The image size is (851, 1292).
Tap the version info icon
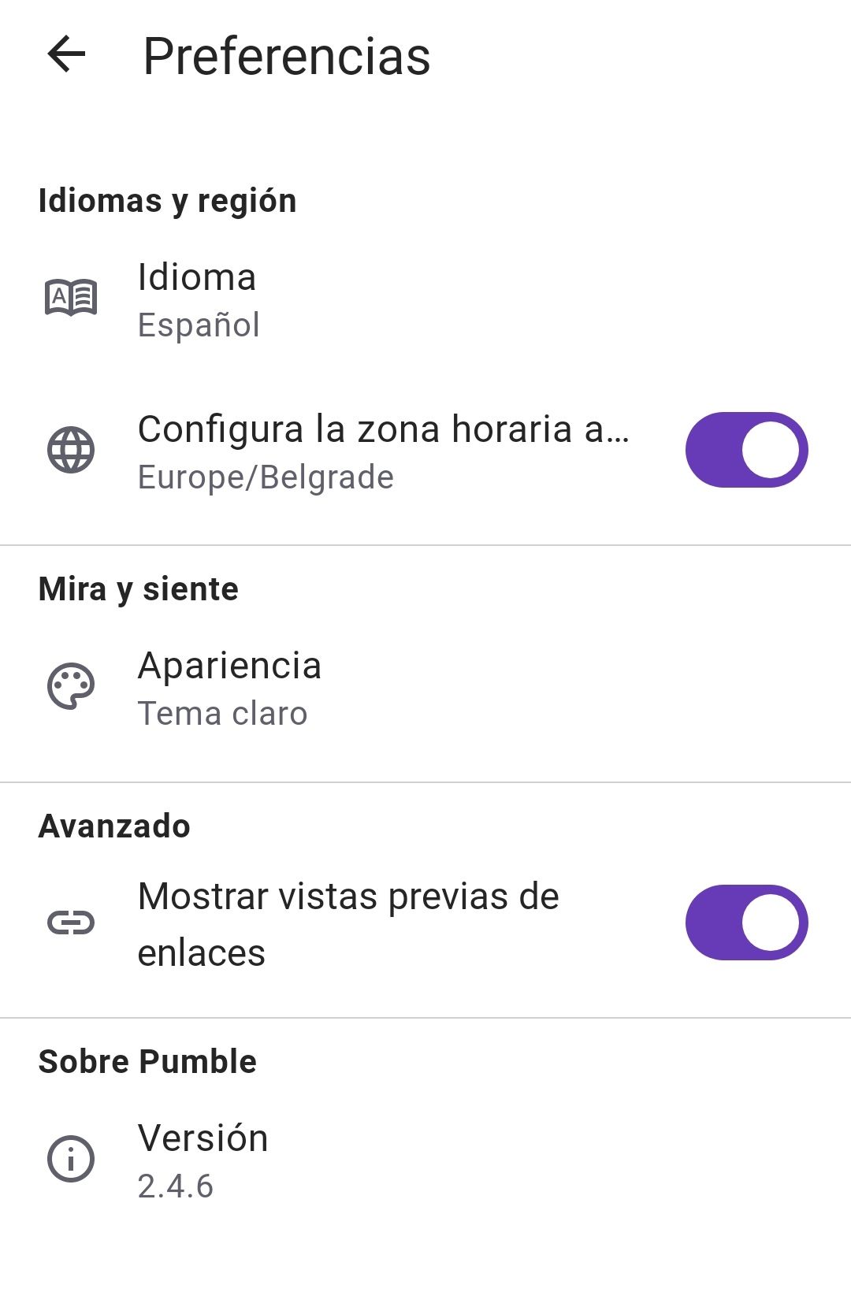[71, 1159]
